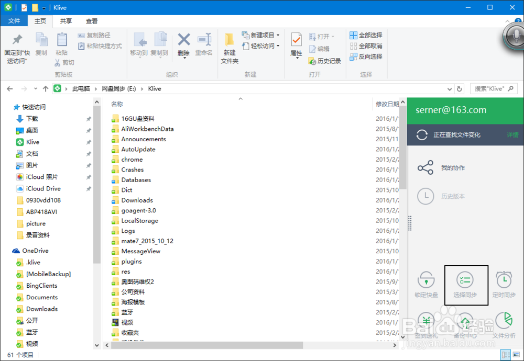Click Copy path (复制路径)
The width and height of the screenshot is (524, 361).
click(94, 36)
